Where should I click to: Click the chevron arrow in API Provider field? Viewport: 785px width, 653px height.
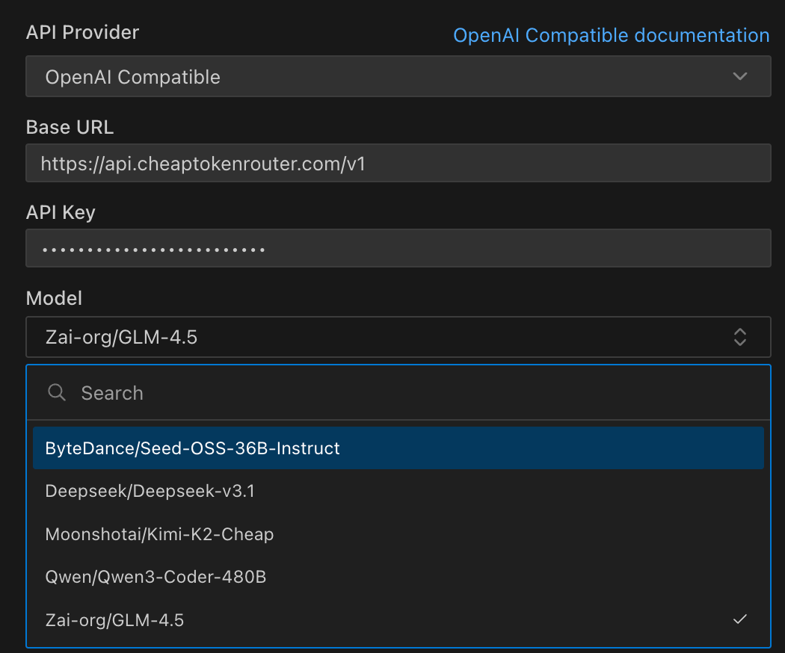click(x=739, y=77)
